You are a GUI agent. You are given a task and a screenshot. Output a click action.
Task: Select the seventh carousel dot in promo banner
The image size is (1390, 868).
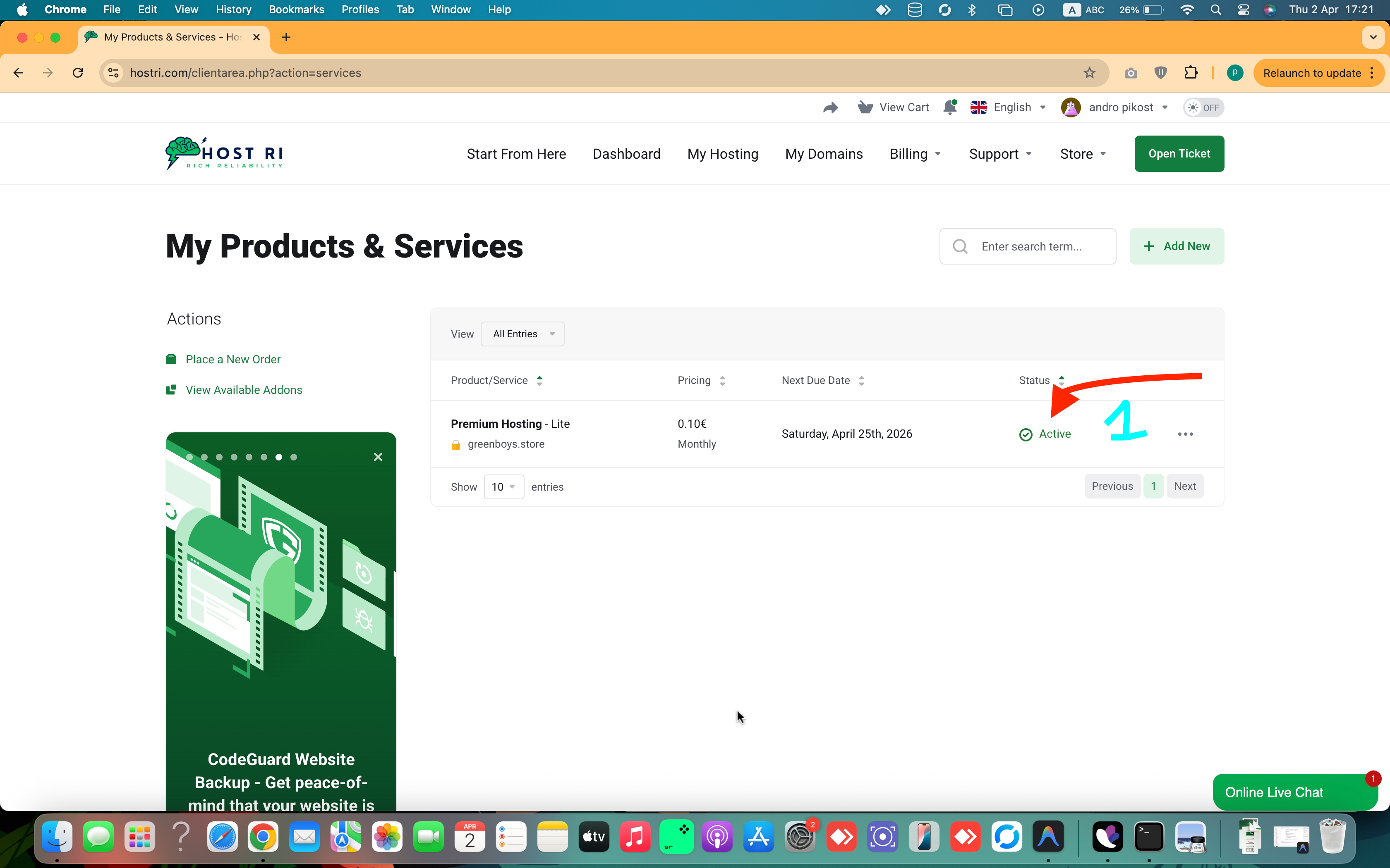click(278, 458)
